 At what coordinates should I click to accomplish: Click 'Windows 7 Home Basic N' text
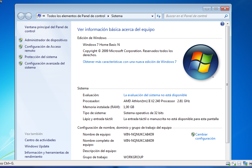(101, 45)
